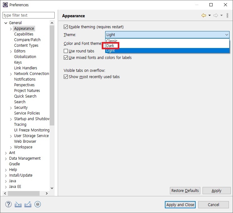Select Gradle in the tree
This screenshot has height=213, width=233.
coord(14,164)
